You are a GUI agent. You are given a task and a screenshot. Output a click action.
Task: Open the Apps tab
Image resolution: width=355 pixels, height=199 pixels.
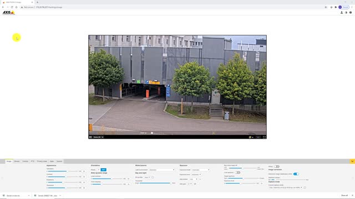52,161
